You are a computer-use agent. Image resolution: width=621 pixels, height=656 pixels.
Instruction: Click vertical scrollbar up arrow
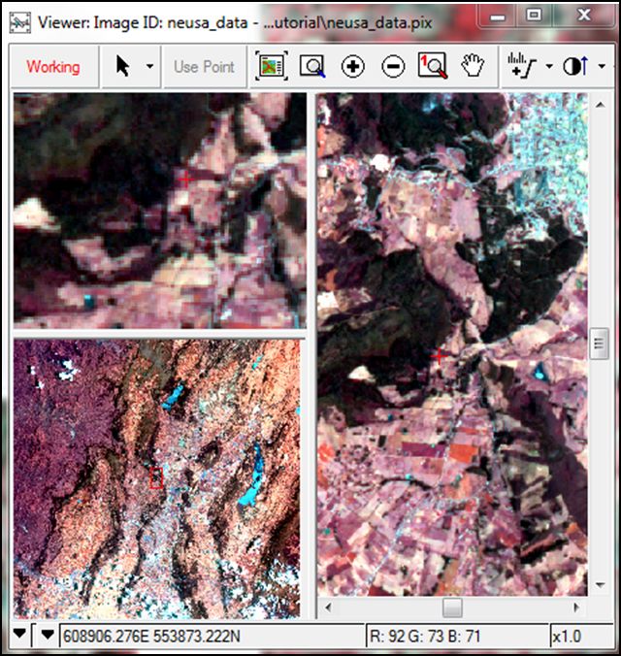[600, 105]
